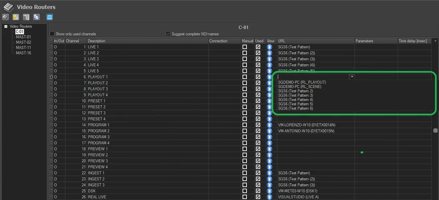439x200 pixels.
Task: Click the blue monitor toolbar icon
Action: point(49,17)
